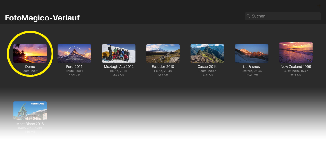
Task: Select the Peru 2014 title label
Action: 74,67
